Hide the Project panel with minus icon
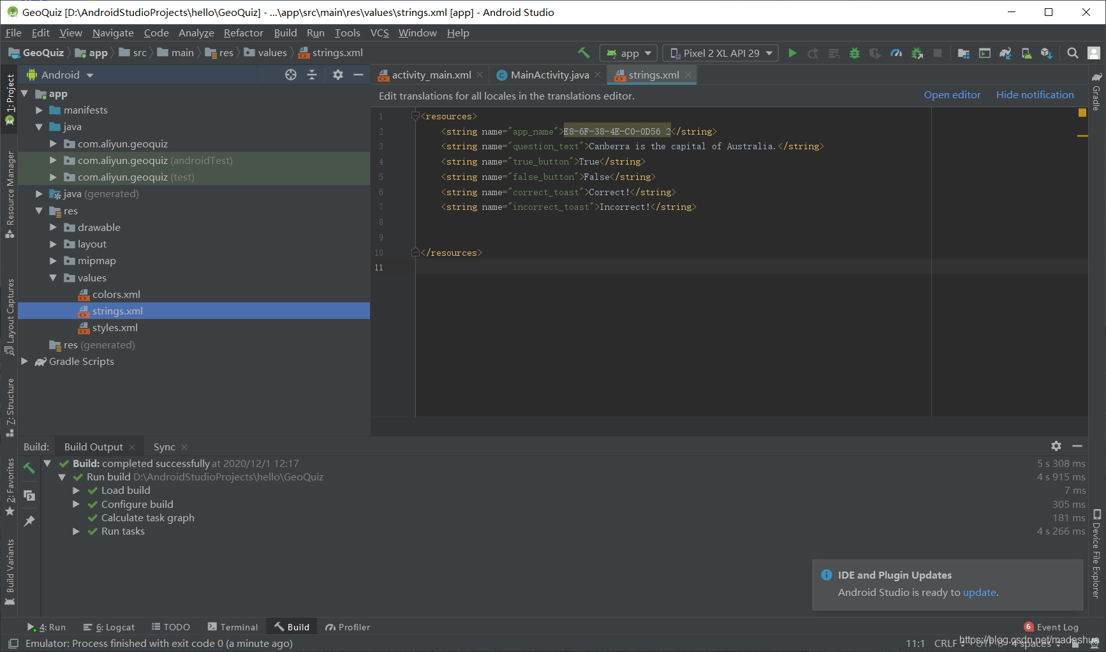This screenshot has width=1106, height=652. [358, 75]
